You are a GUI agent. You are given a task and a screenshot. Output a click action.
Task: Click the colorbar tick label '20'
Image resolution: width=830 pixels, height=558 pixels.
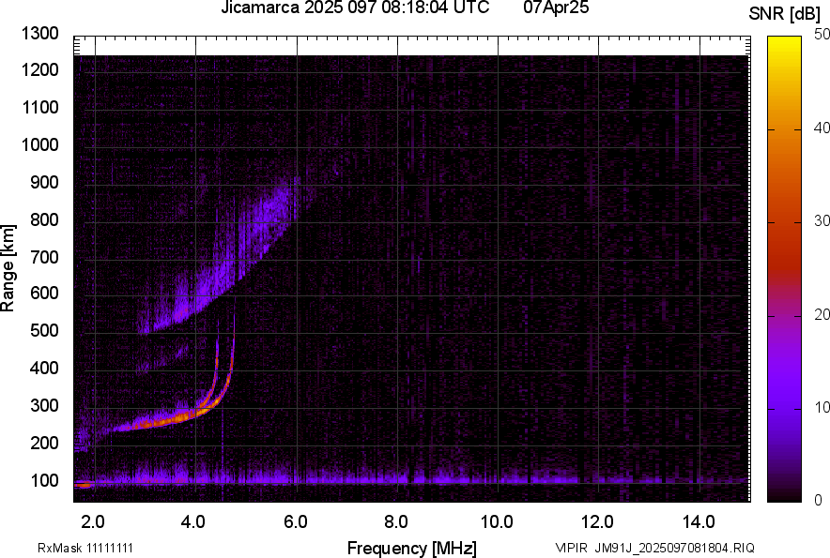pos(822,315)
